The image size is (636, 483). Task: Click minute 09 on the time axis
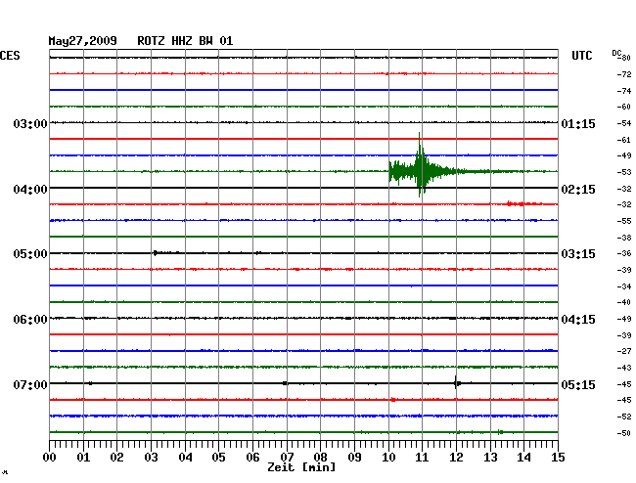(354, 458)
